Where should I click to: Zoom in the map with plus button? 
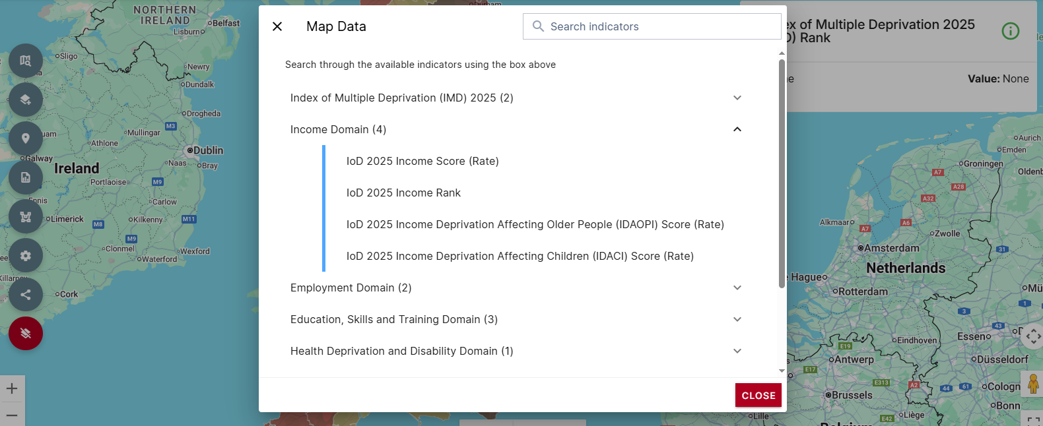click(12, 388)
